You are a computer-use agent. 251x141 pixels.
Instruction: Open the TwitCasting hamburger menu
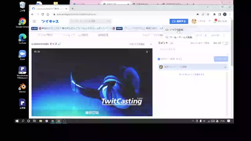[x=34, y=21]
